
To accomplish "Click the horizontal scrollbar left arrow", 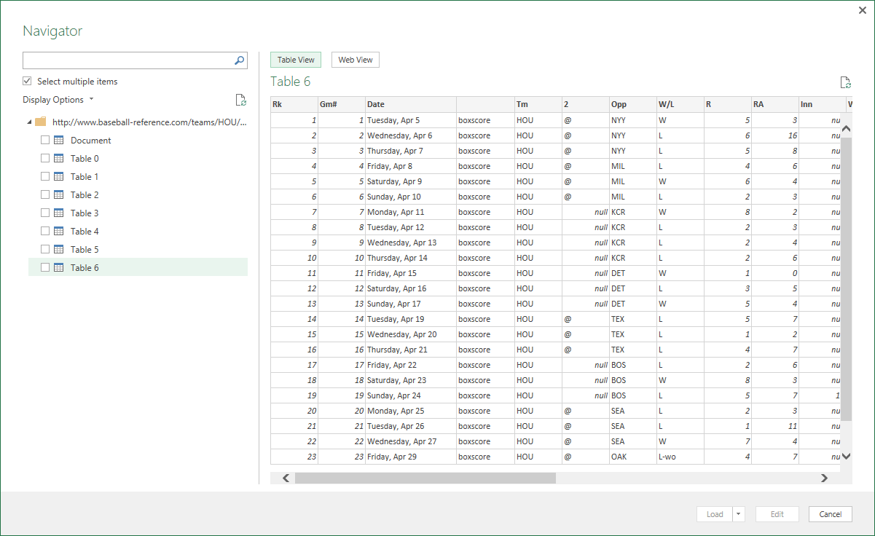I will (286, 478).
